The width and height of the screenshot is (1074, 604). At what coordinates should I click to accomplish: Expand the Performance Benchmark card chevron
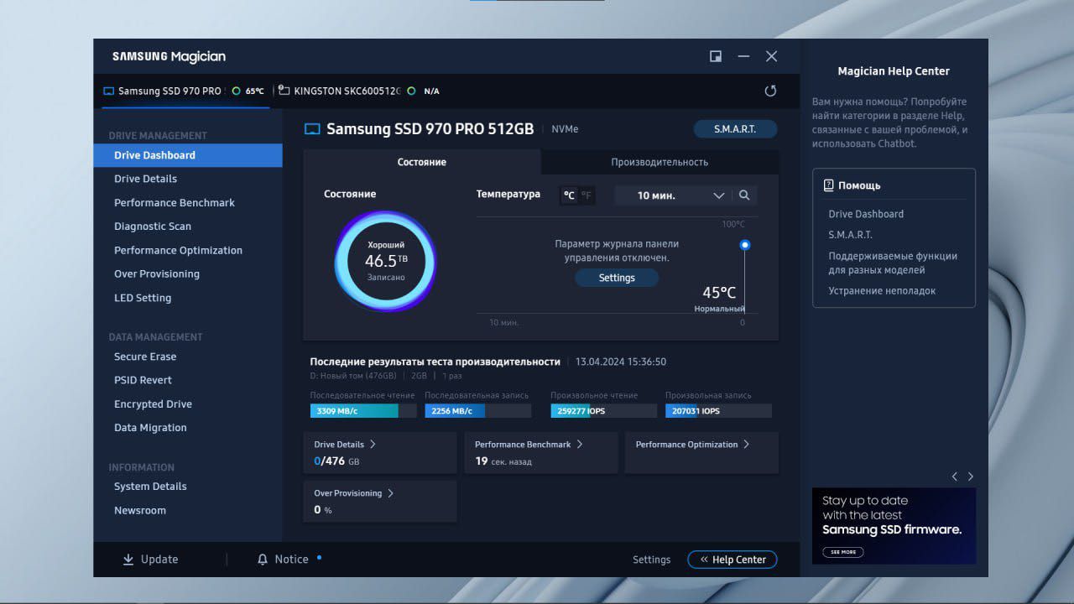(579, 445)
